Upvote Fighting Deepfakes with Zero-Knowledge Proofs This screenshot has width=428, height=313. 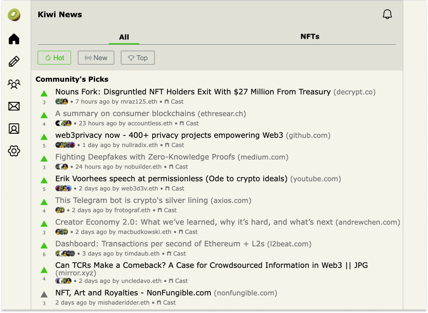click(44, 159)
